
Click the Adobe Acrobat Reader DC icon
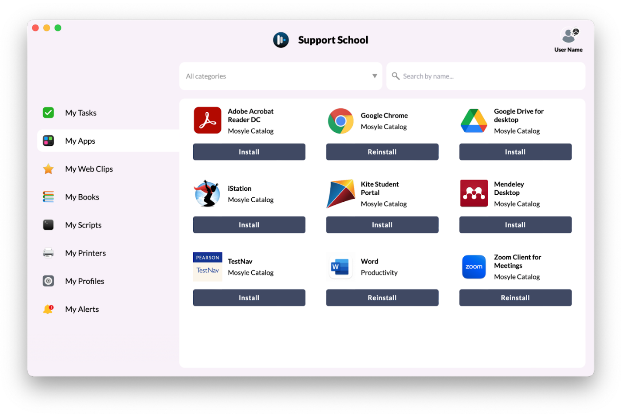pos(207,120)
